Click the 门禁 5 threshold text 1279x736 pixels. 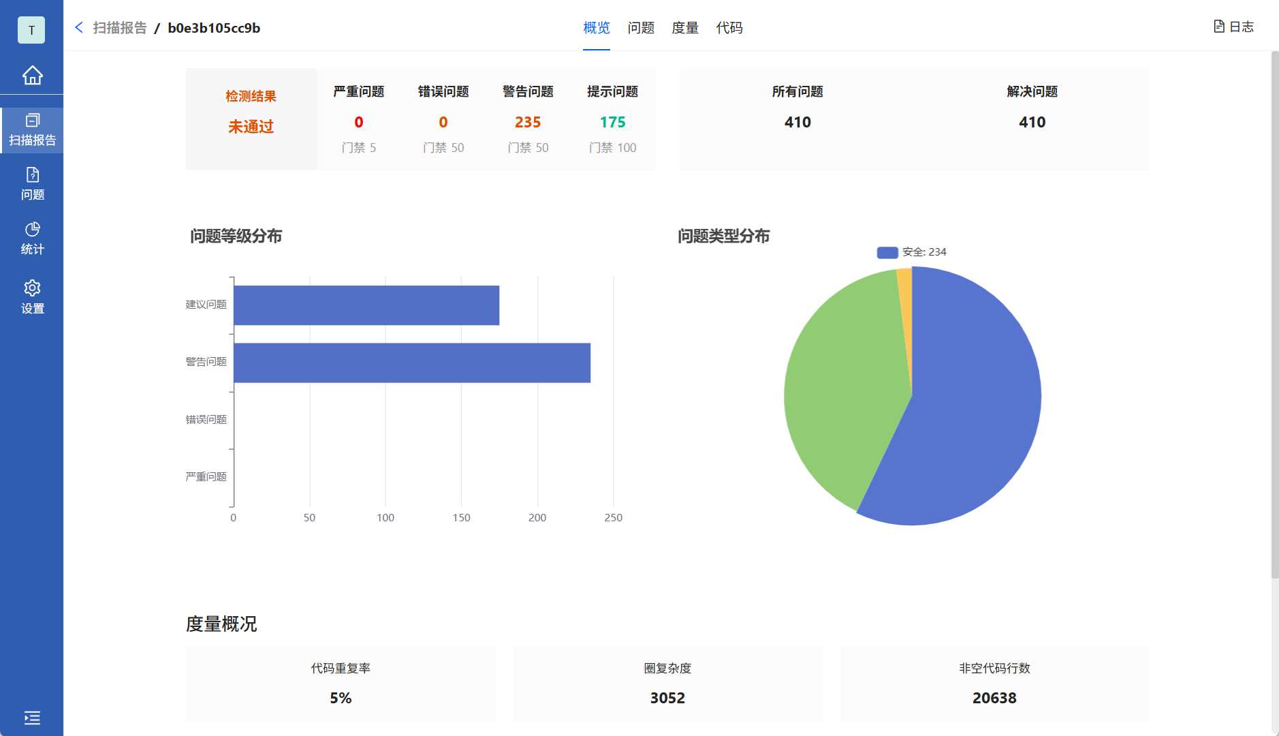coord(359,148)
